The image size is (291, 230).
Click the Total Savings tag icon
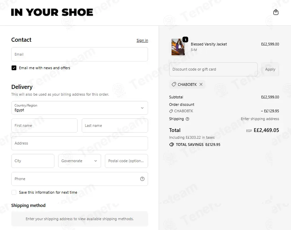172,145
